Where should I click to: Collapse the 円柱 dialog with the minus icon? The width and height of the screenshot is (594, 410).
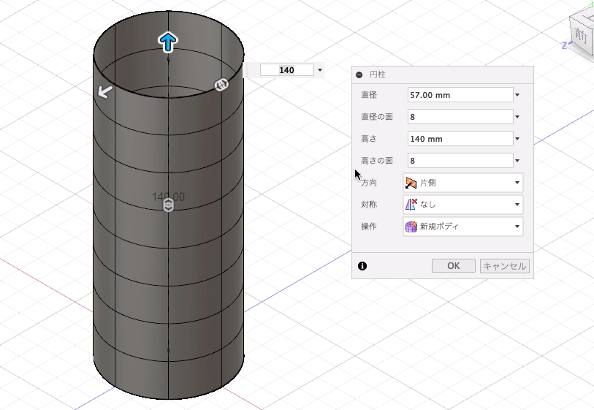pyautogui.click(x=359, y=75)
